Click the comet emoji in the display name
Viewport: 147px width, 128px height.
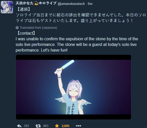pos(36,4)
